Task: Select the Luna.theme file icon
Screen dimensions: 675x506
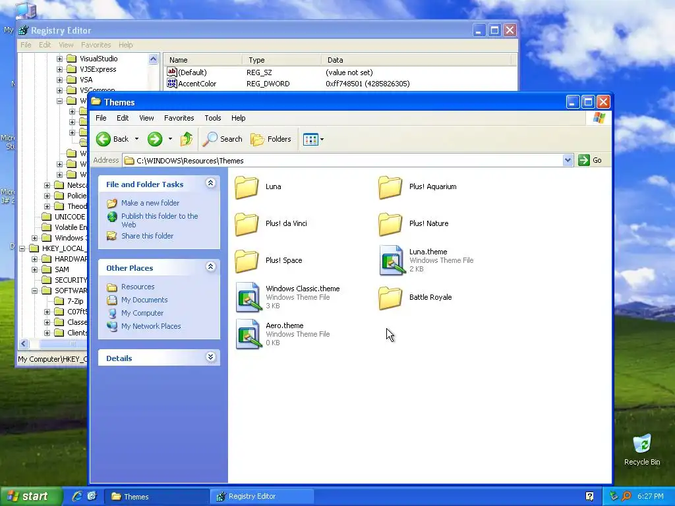Action: tap(392, 260)
